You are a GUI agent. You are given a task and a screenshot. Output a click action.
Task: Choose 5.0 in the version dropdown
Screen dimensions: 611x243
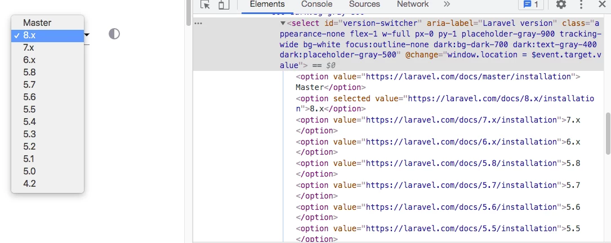47,171
